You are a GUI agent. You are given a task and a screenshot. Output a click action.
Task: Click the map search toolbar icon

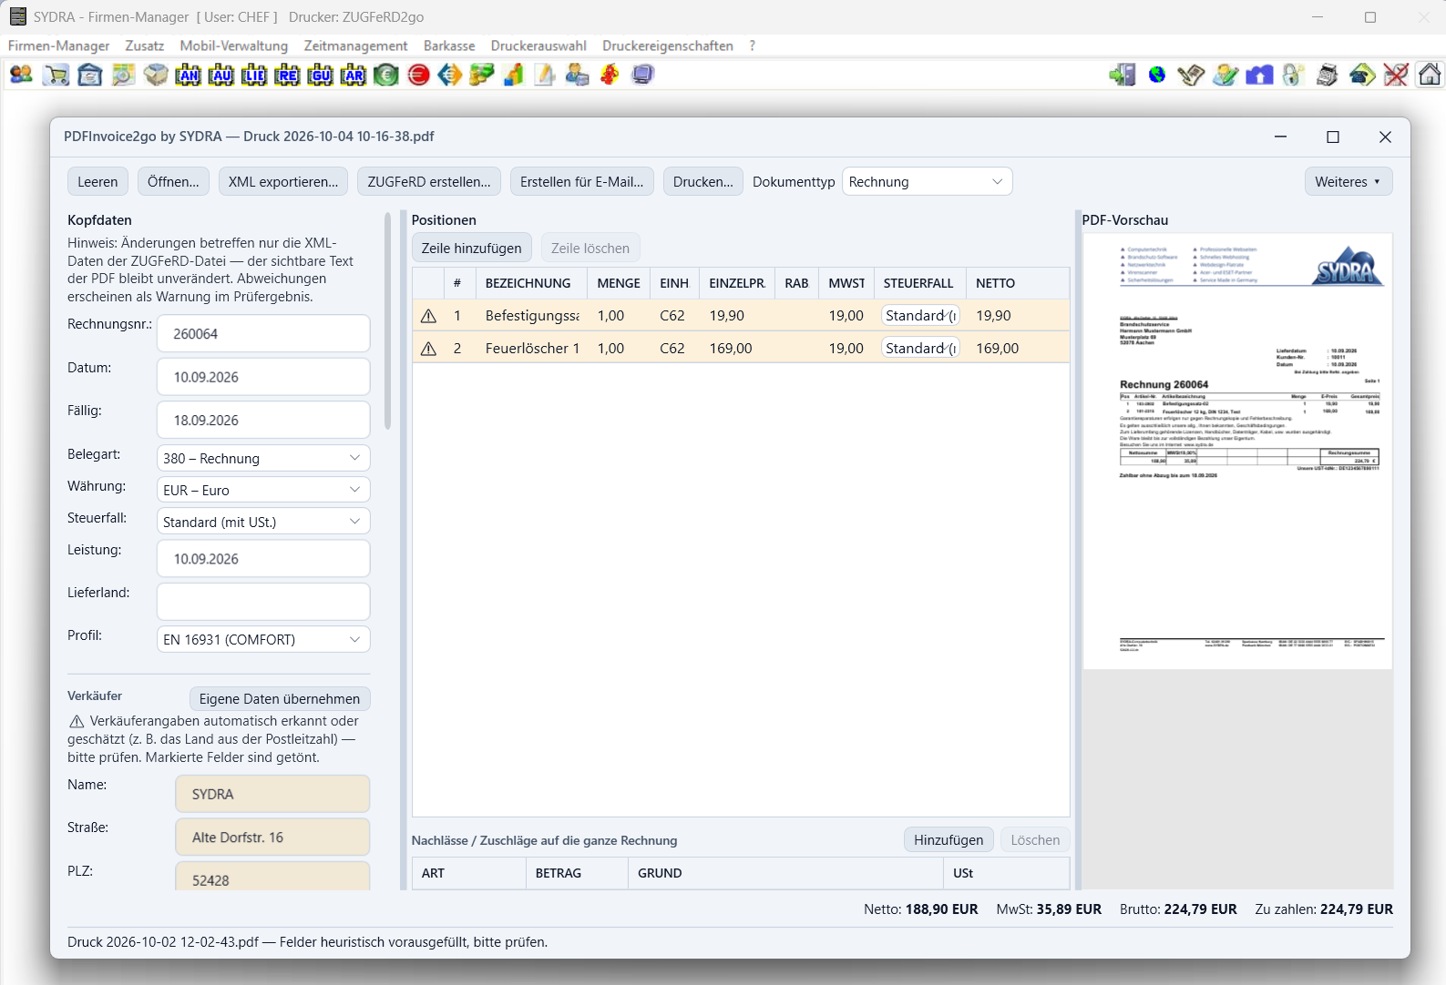pos(123,75)
